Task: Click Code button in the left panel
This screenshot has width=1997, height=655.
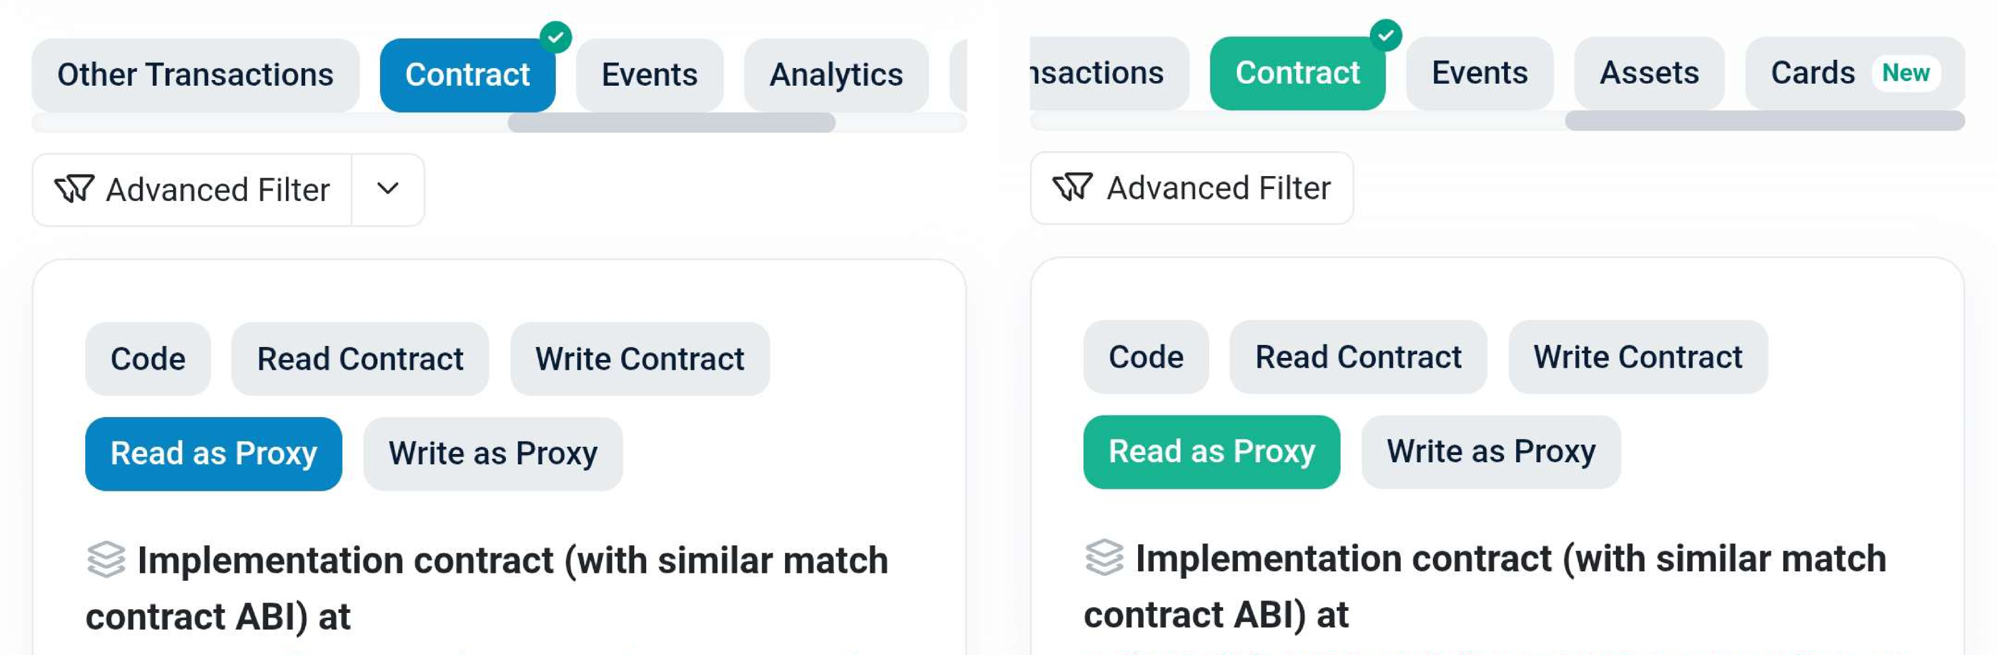Action: tap(147, 359)
